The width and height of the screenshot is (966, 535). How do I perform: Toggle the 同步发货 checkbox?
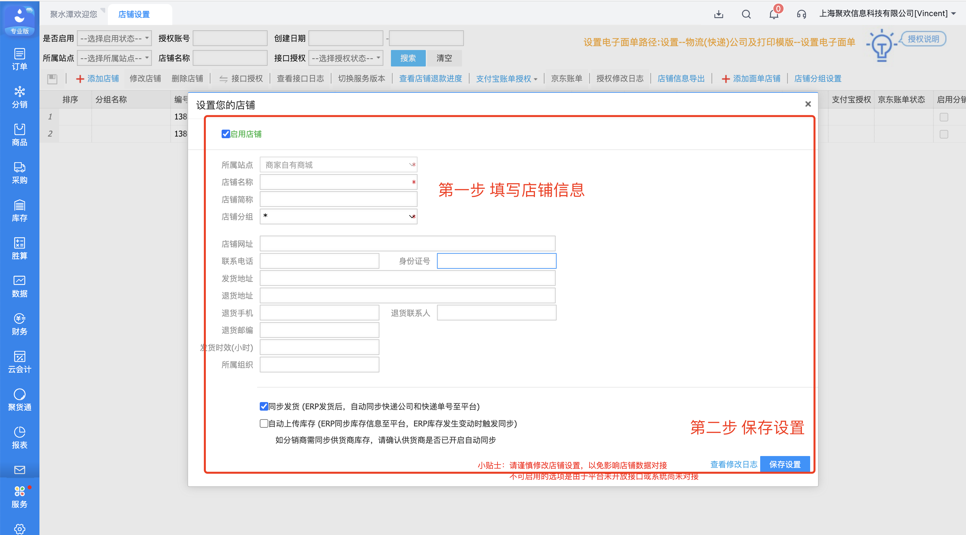pos(264,406)
